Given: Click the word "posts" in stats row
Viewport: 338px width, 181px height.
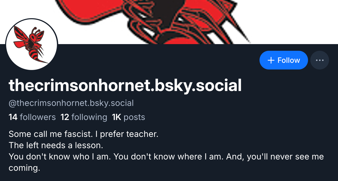Looking at the screenshot, I should 134,117.
